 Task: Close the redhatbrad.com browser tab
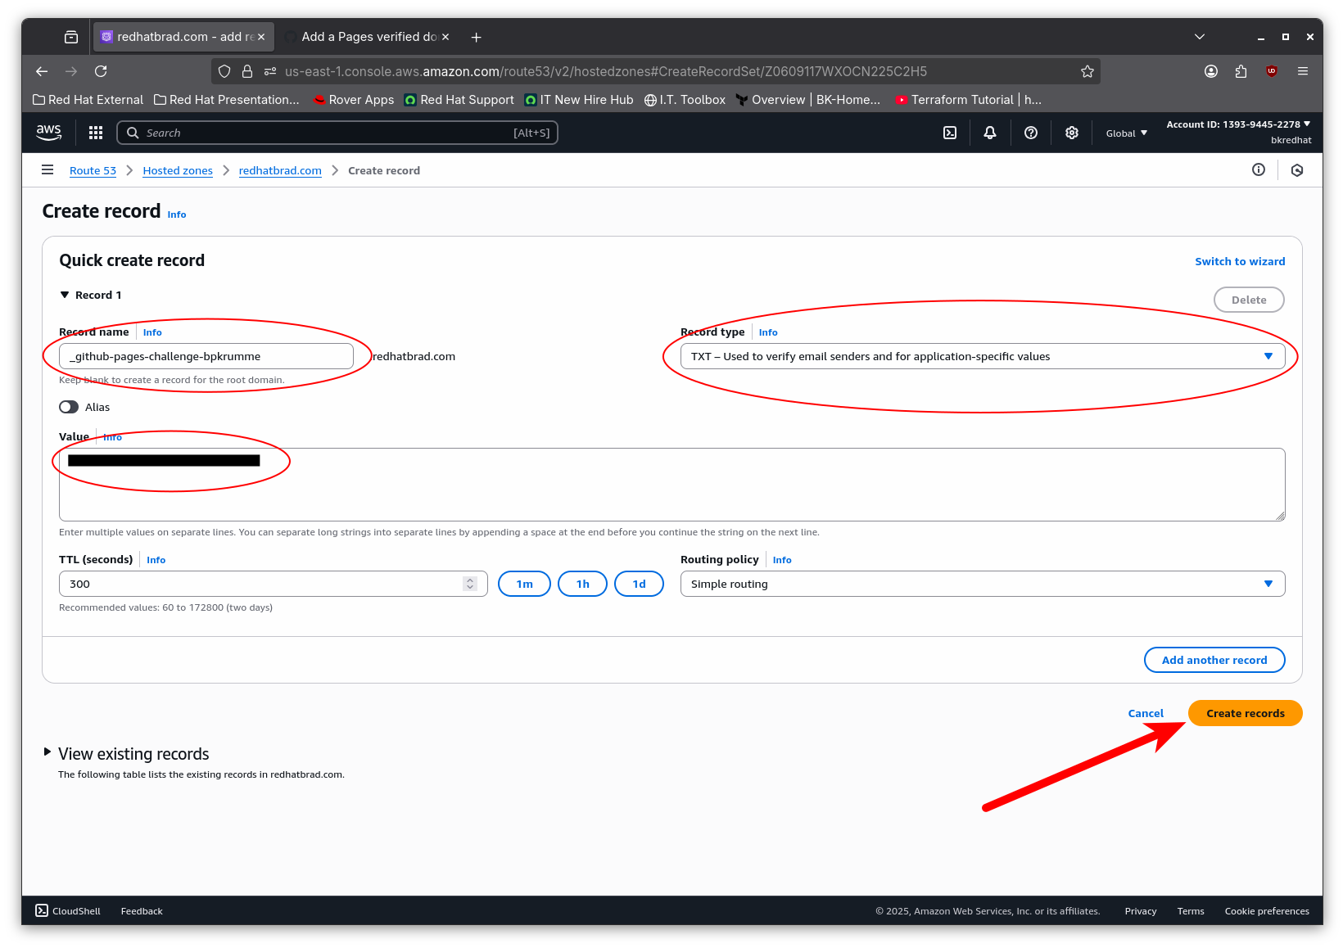click(261, 37)
